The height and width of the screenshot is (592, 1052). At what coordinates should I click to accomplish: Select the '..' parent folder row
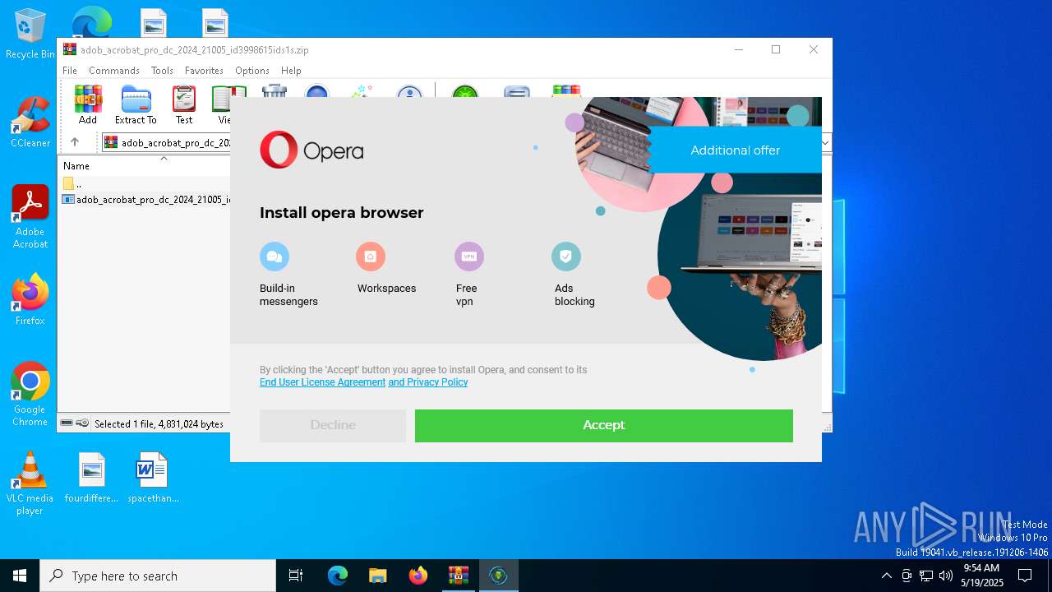coord(145,183)
